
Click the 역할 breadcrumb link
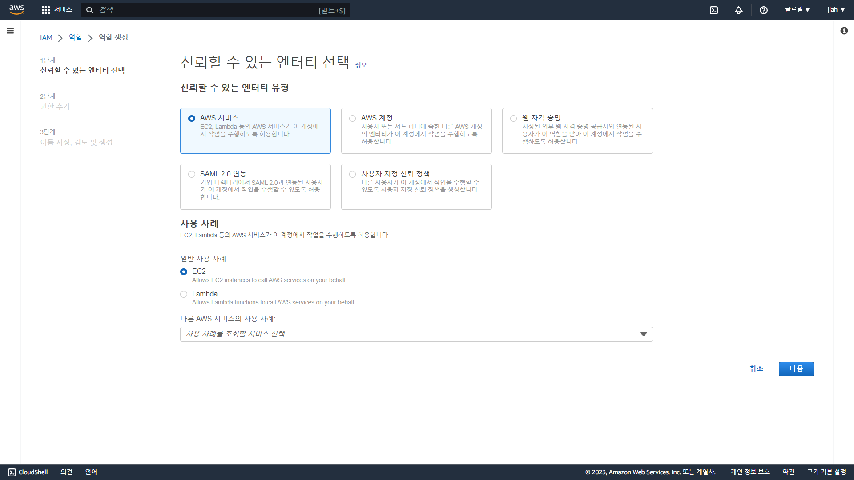click(x=76, y=37)
